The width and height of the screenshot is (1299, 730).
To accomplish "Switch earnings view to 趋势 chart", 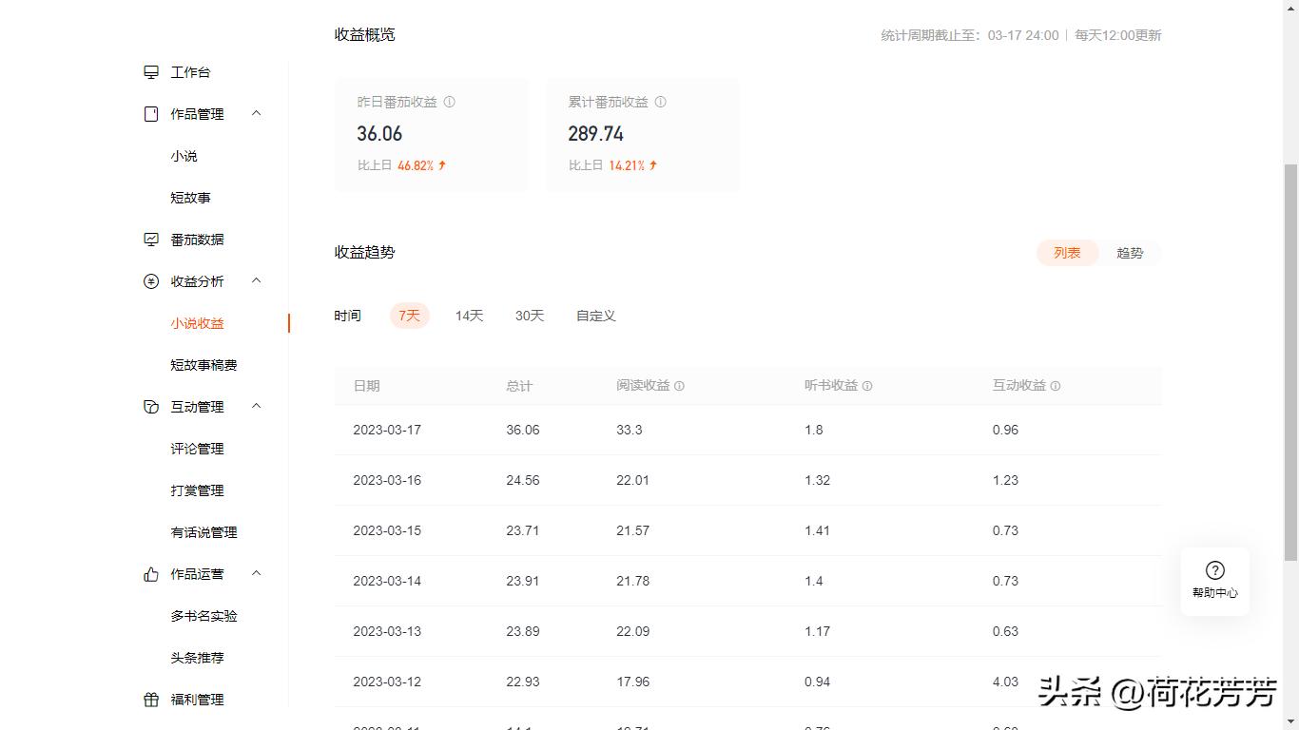I will pos(1130,253).
